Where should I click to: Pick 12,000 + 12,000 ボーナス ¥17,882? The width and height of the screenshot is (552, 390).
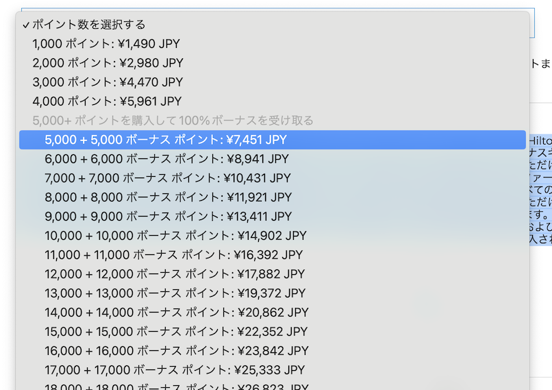[273, 274]
